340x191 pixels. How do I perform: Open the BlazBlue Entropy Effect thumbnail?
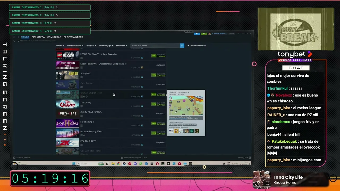coord(67,133)
